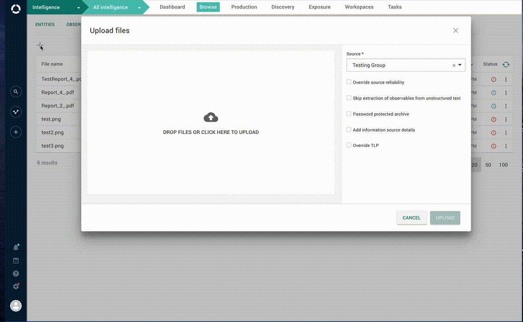
Task: Go to Tasks tab
Action: [395, 7]
